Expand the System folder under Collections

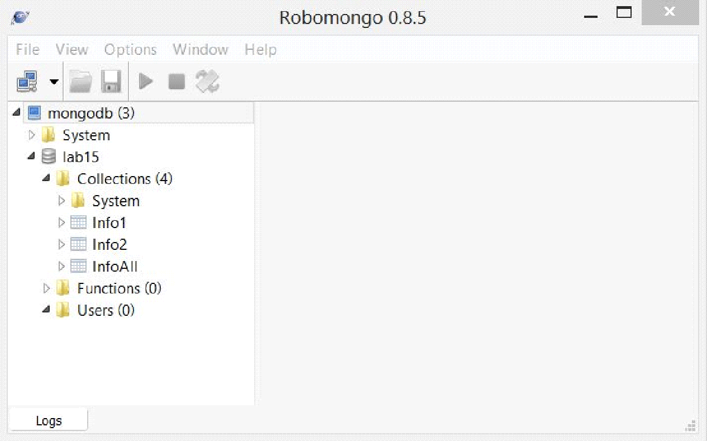coord(61,201)
